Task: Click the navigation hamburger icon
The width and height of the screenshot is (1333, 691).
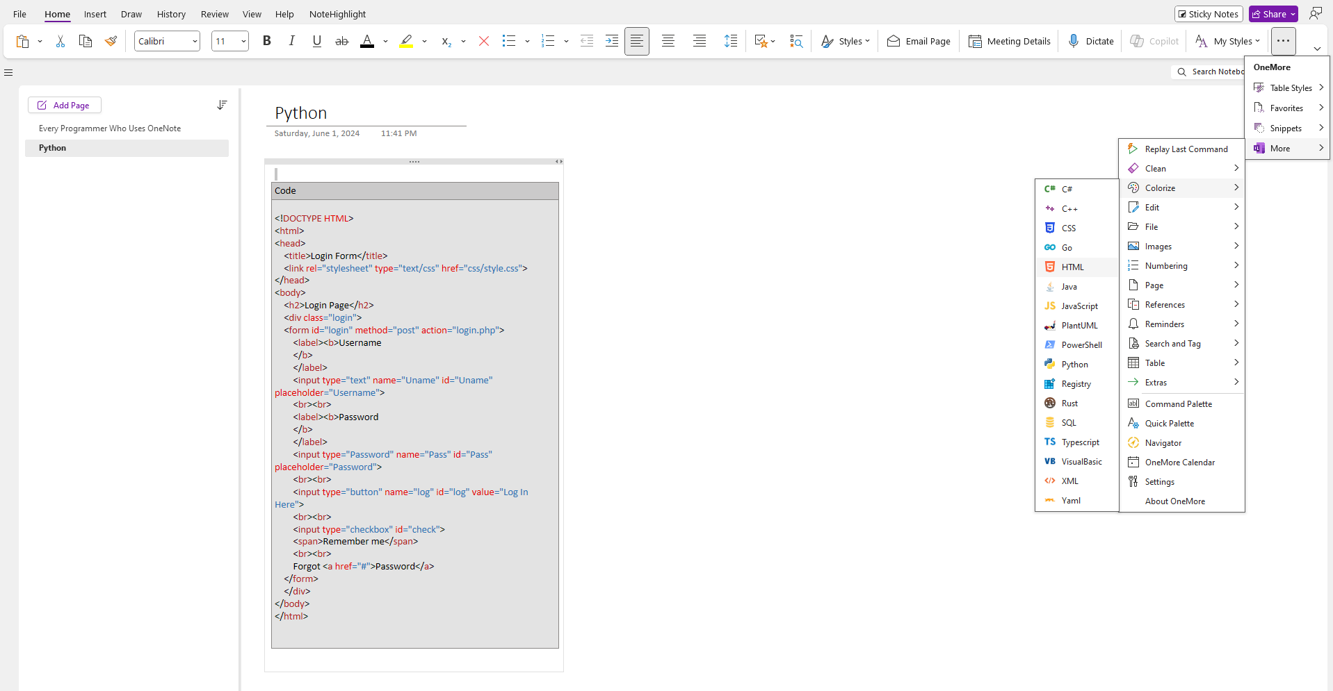Action: (x=8, y=72)
